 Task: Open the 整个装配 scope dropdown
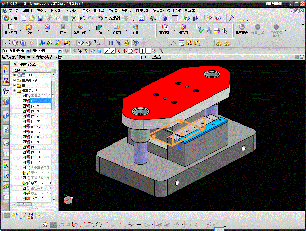click(60, 51)
